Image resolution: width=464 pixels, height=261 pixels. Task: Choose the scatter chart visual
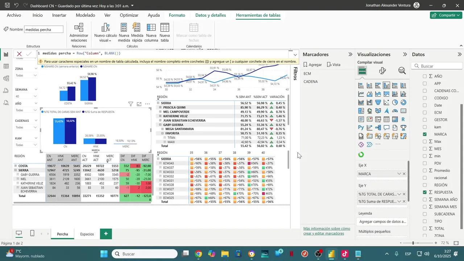(386, 103)
